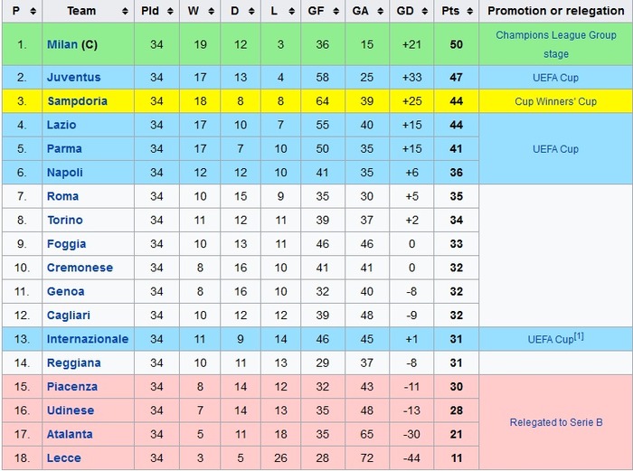Click the Lecce team link

[x=64, y=458]
